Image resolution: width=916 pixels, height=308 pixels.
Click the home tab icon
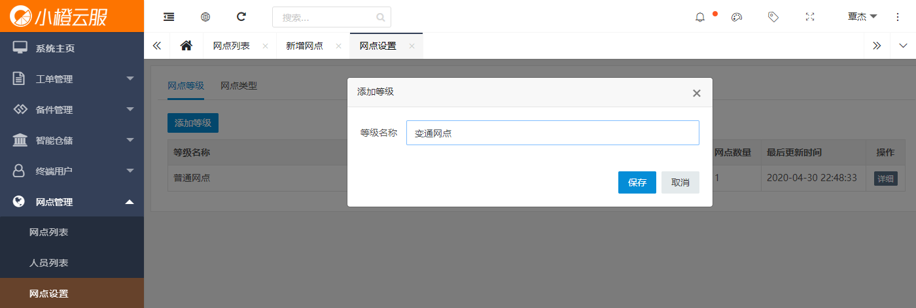186,46
